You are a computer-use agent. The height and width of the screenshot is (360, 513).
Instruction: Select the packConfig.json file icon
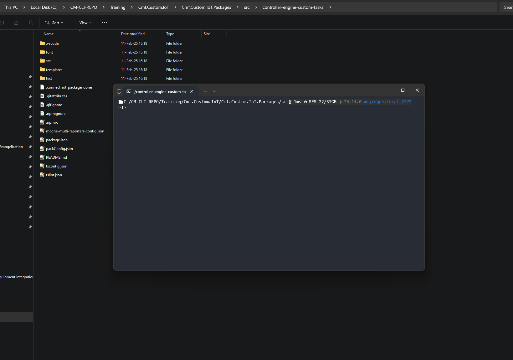click(x=42, y=148)
